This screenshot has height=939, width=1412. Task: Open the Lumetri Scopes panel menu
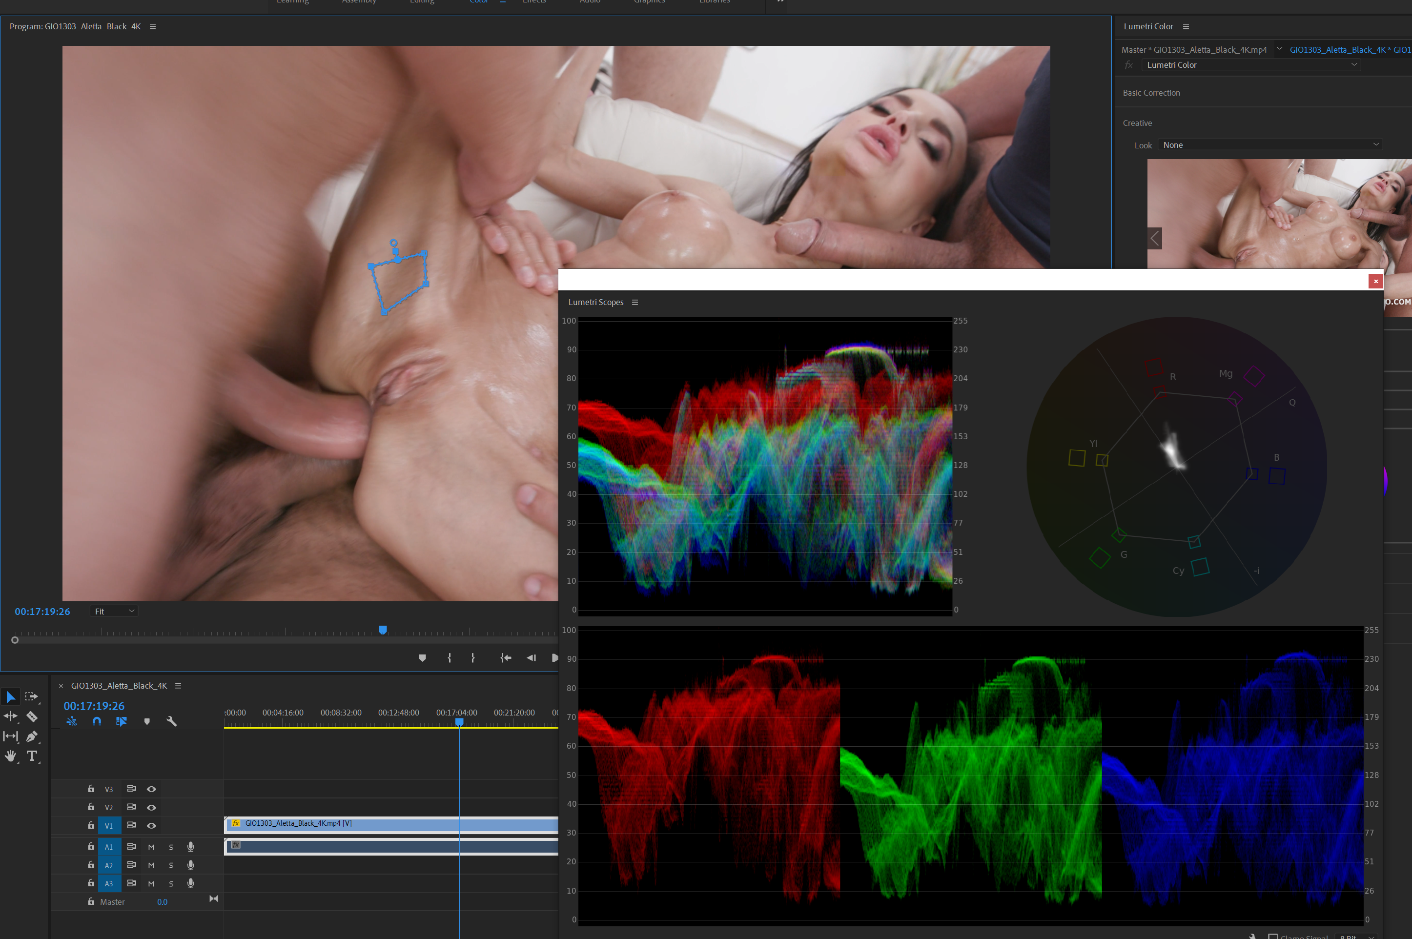coord(635,303)
